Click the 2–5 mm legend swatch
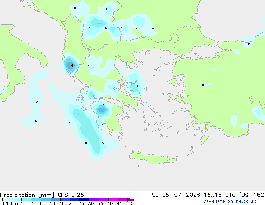 pos(36,200)
